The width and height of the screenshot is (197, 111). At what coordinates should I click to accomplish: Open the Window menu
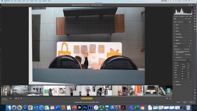click(x=44, y=1)
